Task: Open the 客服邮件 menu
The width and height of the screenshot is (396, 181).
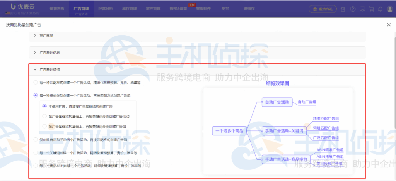Action: click(x=203, y=8)
